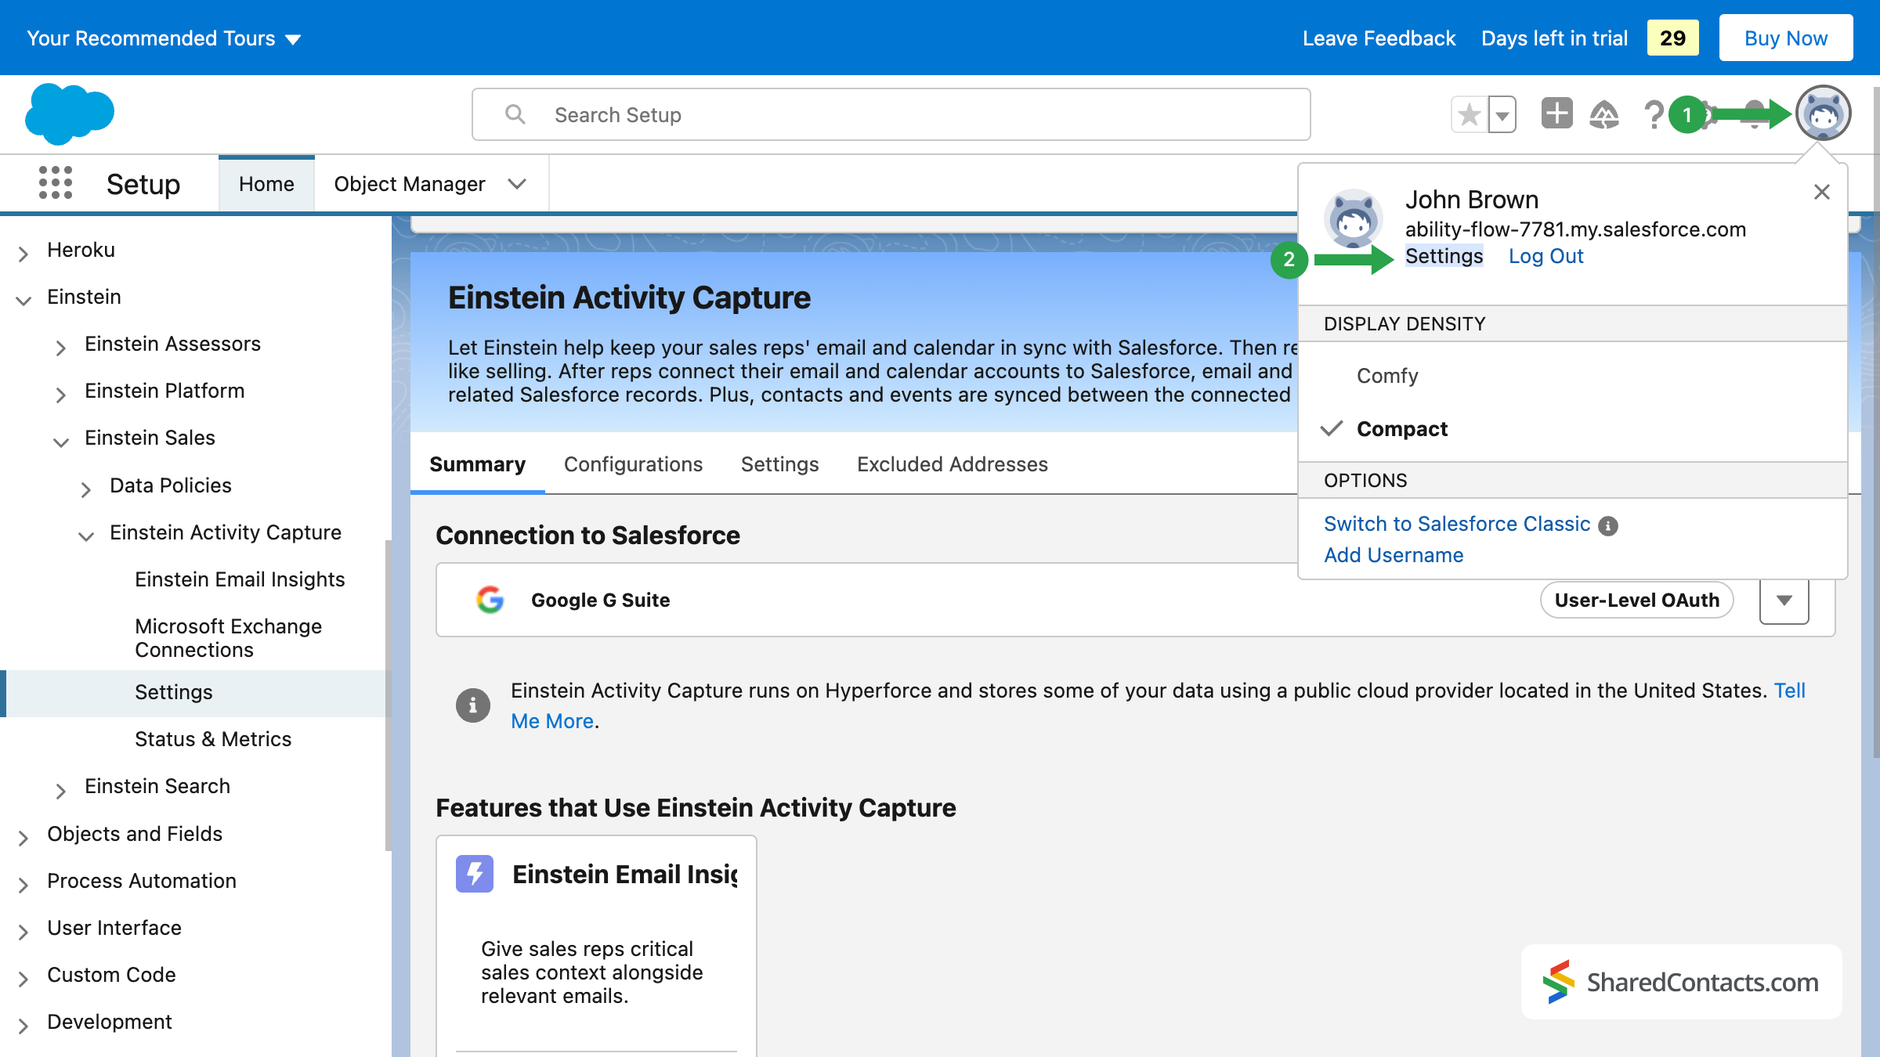Click 'Google G Suite' connection label
The height and width of the screenshot is (1057, 1880).
point(600,600)
